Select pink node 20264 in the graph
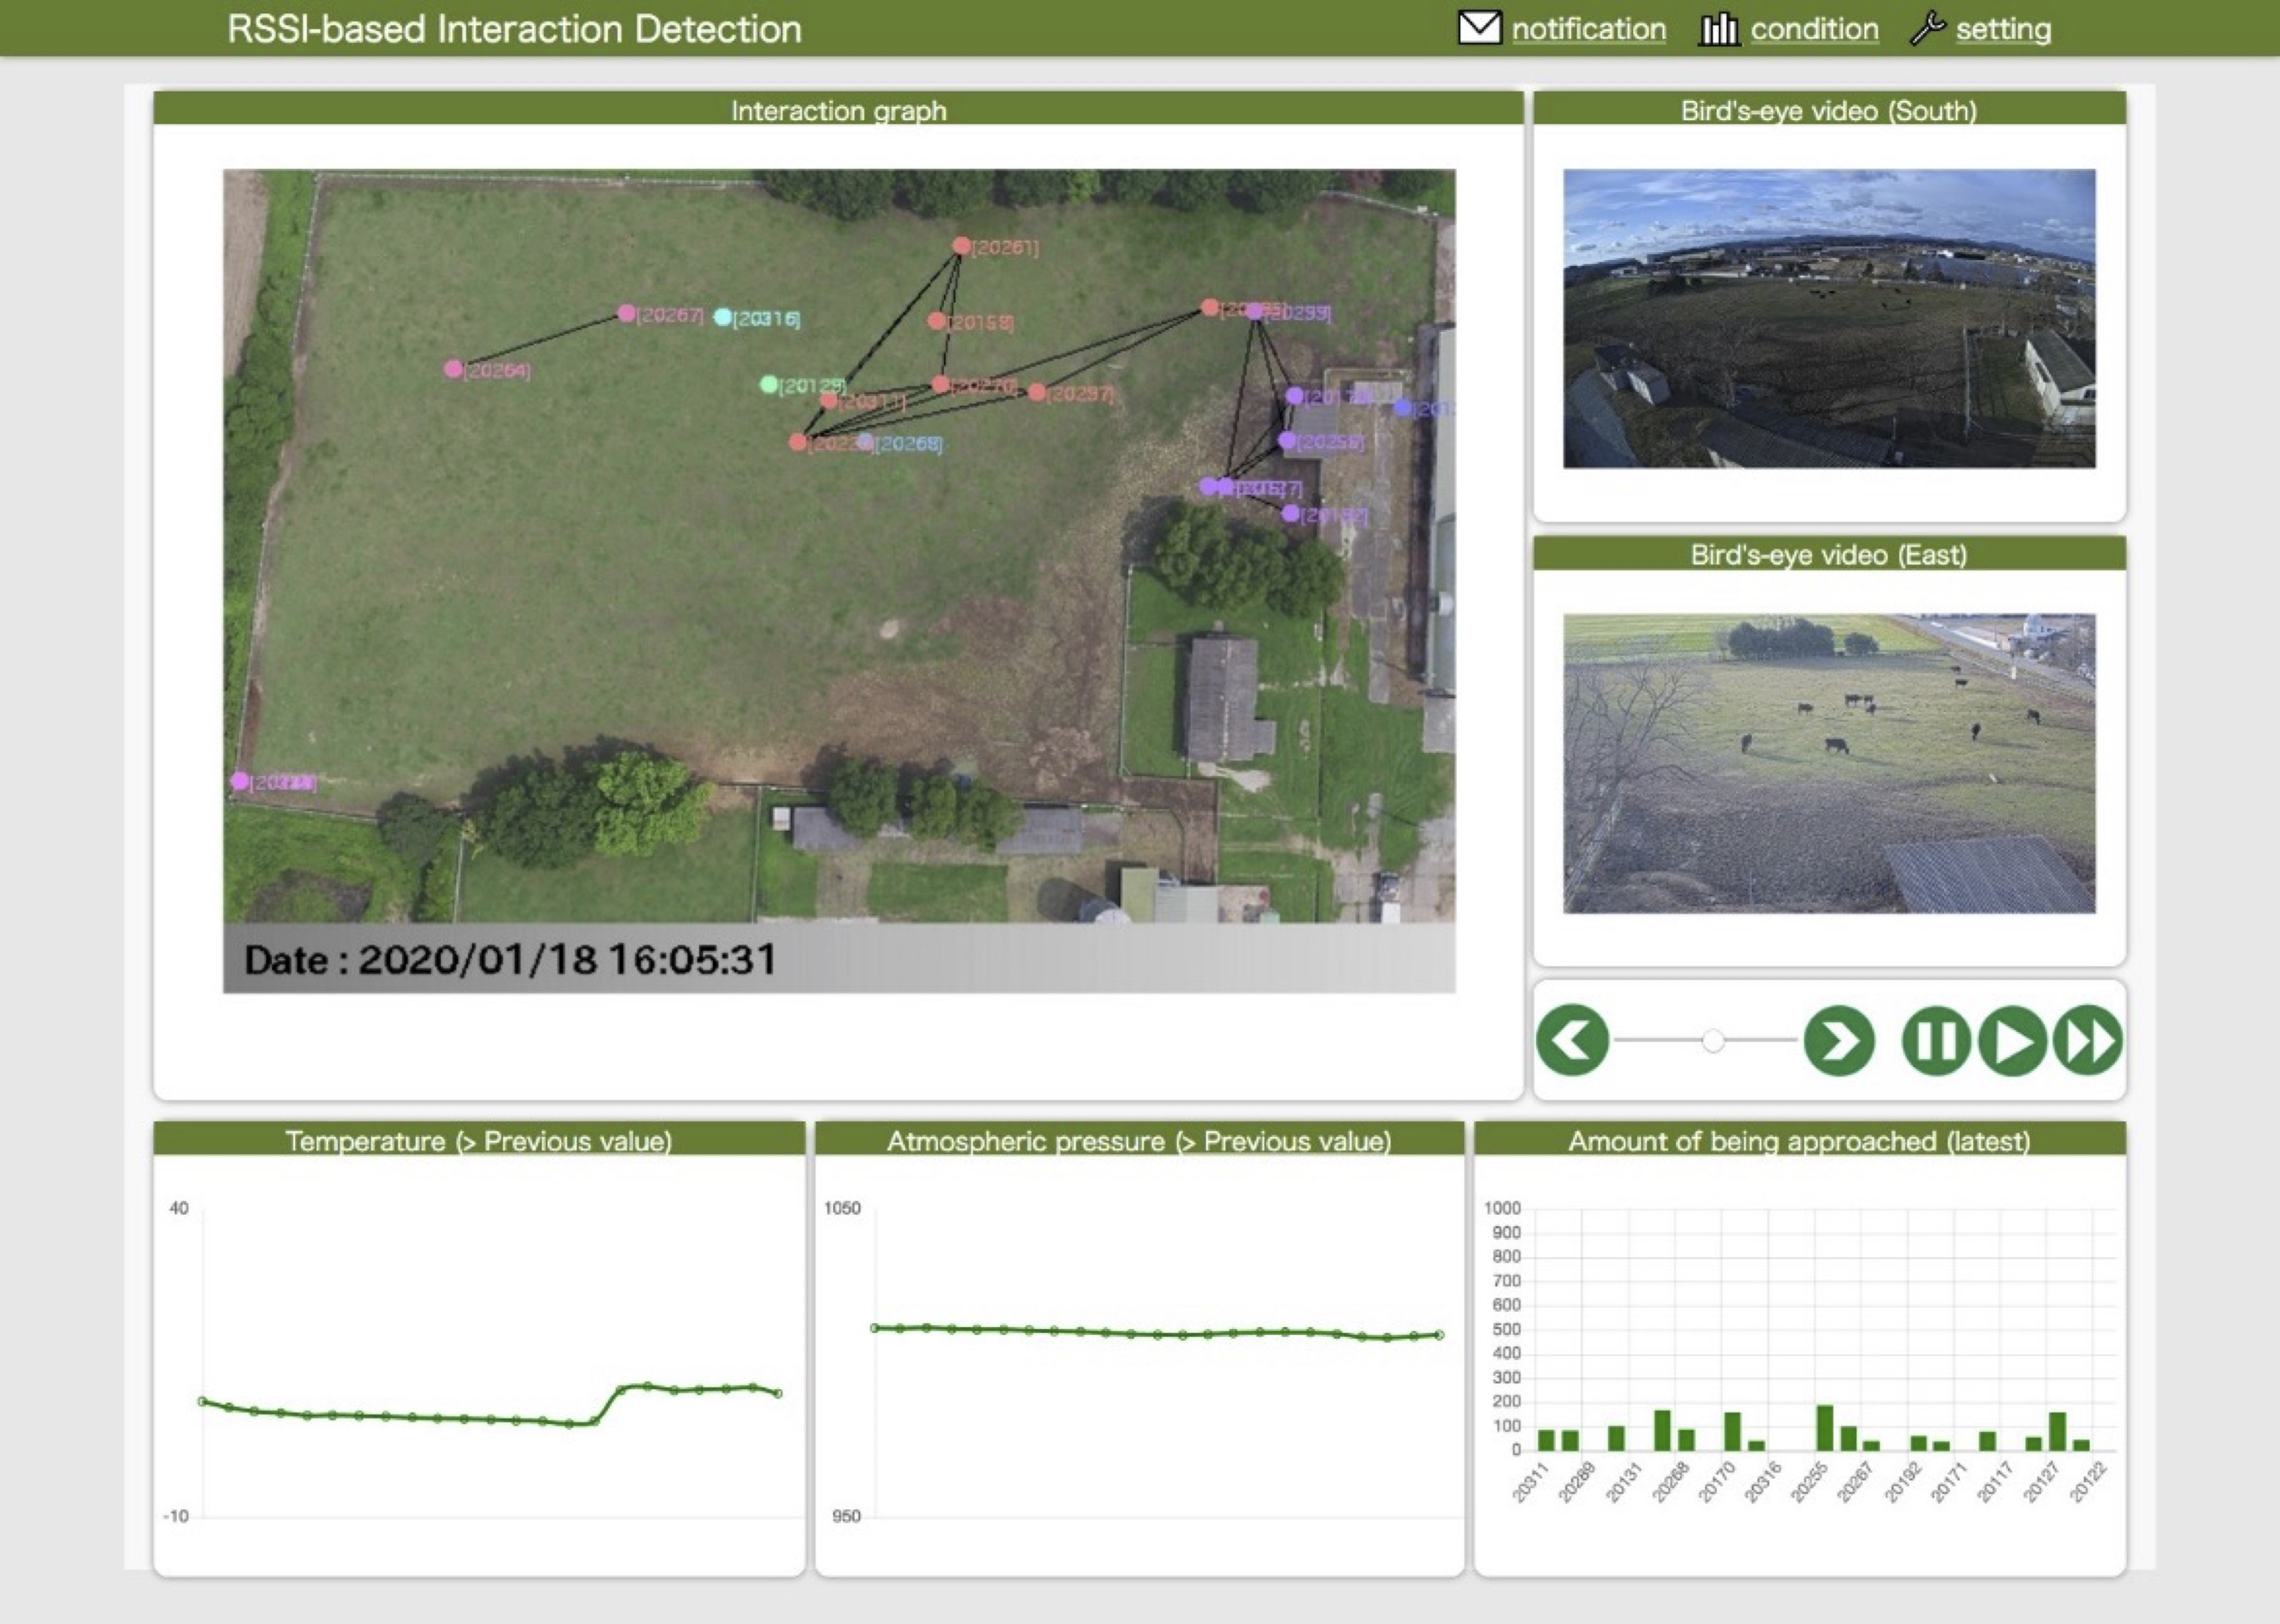The width and height of the screenshot is (2280, 1624). tap(453, 369)
